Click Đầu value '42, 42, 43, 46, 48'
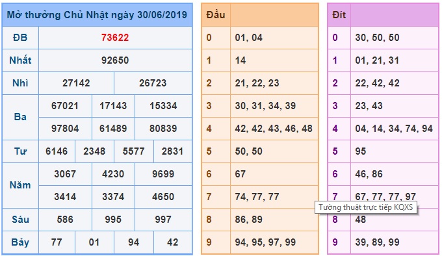This screenshot has width=442, height=256. [274, 129]
